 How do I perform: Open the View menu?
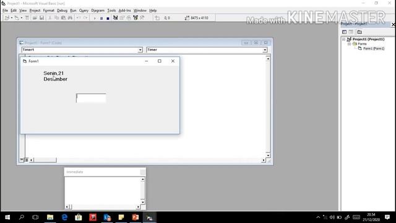click(x=23, y=11)
